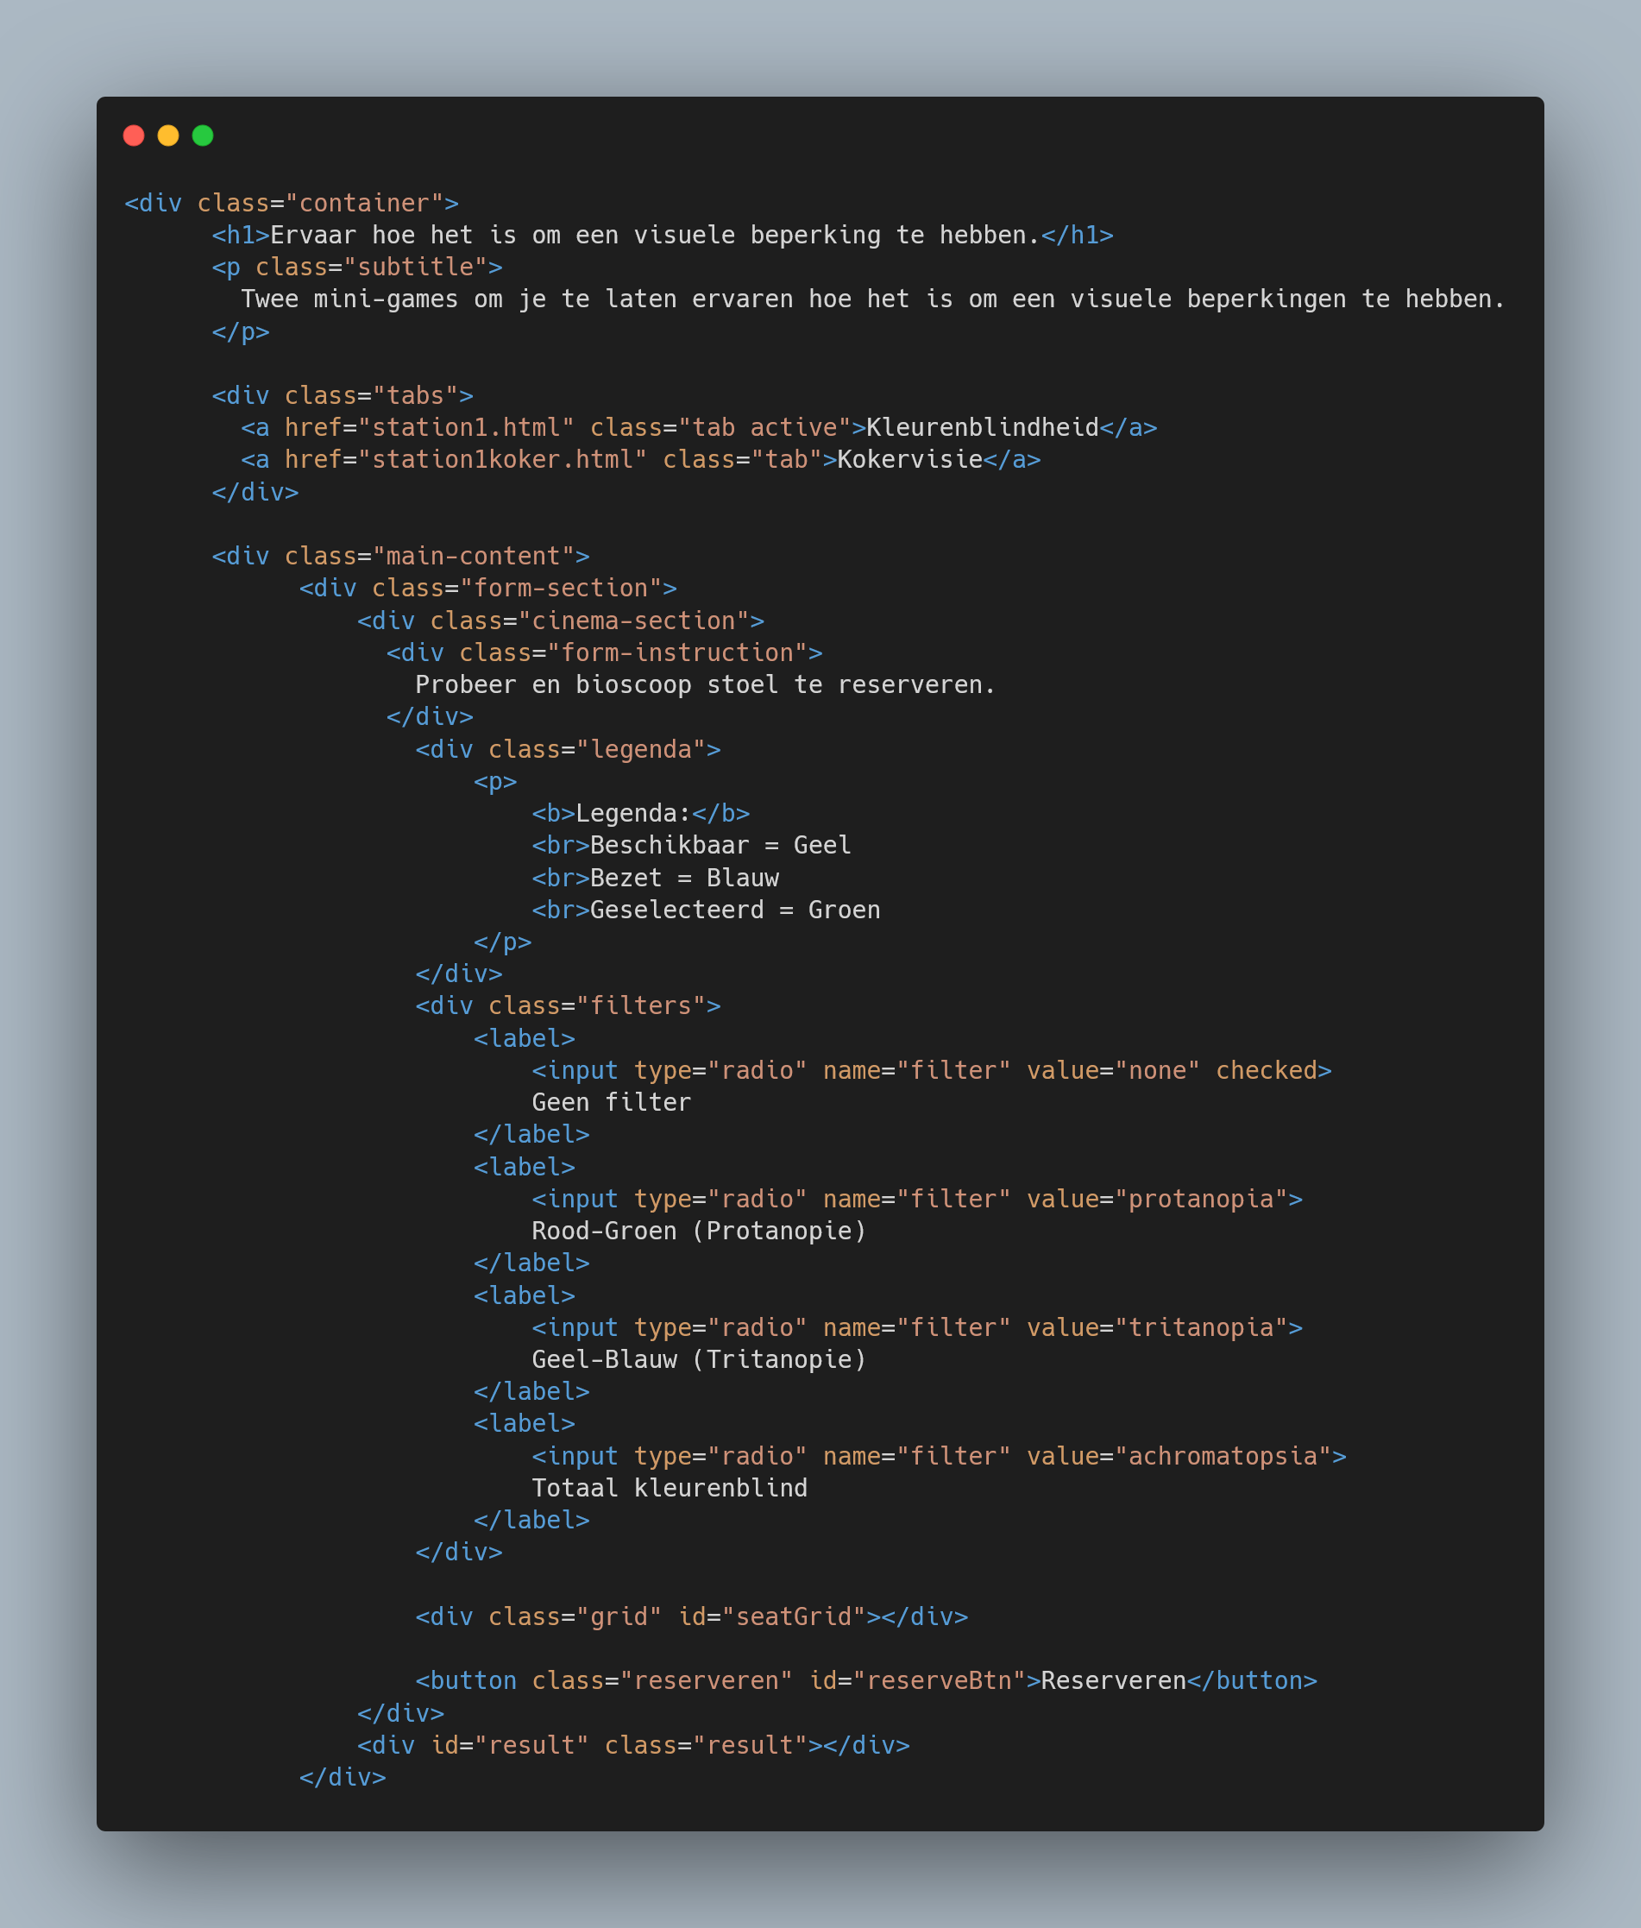Click the "achromatopsia" value string
This screenshot has width=1641, height=1928.
pyautogui.click(x=1223, y=1455)
